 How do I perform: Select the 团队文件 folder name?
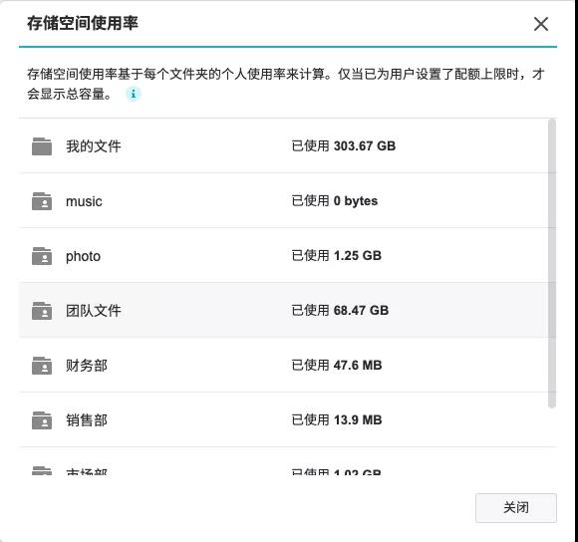click(x=94, y=311)
